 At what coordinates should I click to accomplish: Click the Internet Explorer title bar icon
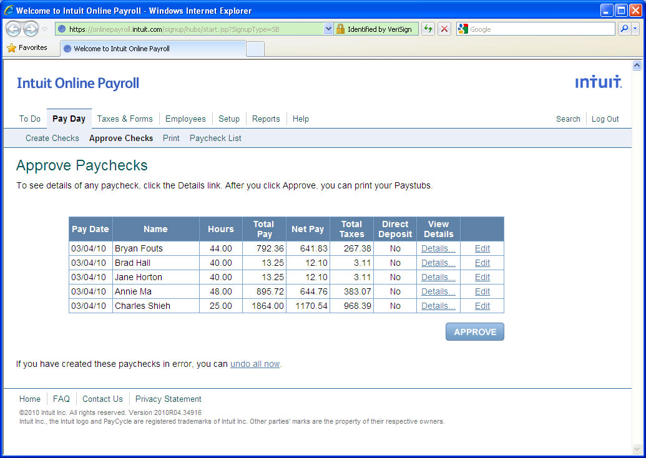pos(9,11)
